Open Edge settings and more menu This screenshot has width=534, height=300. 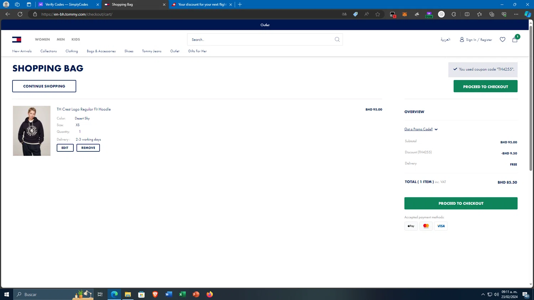pos(516,14)
